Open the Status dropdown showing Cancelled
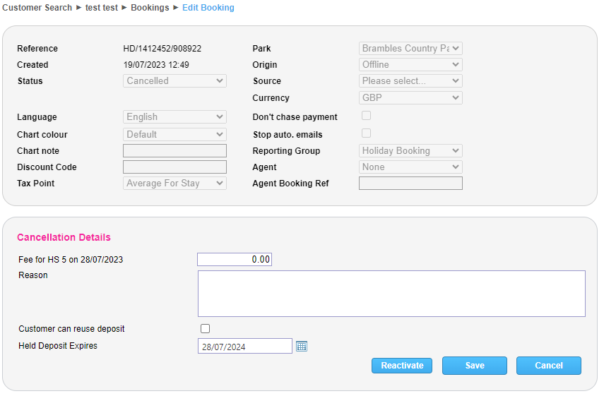 coord(174,81)
